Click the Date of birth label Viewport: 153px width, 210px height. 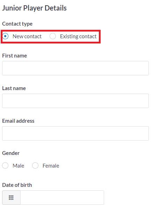17,185
